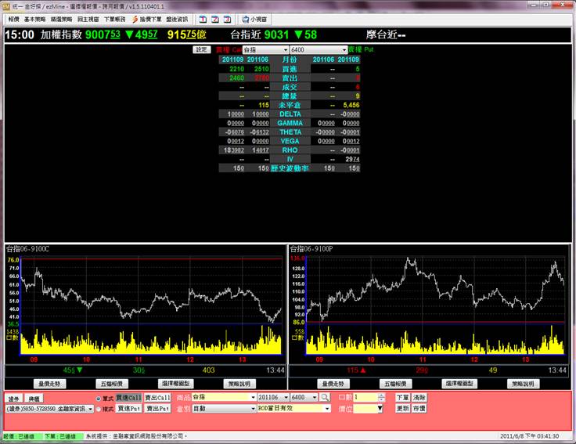Viewport: 576px width, 444px height.
Task: Open the 基本策略 menu
Action: coord(35,19)
